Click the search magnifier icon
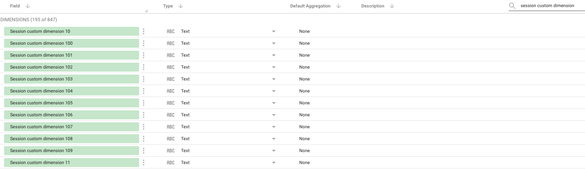 click(x=512, y=6)
